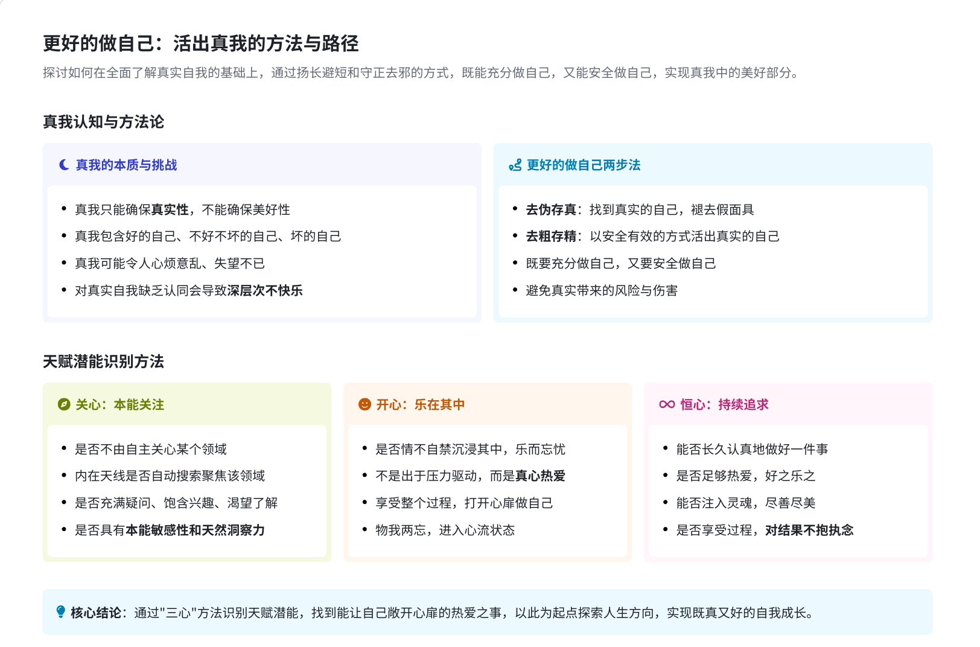The height and width of the screenshot is (647, 980).
Task: Select the main title 更好的做自己
Action: (200, 43)
